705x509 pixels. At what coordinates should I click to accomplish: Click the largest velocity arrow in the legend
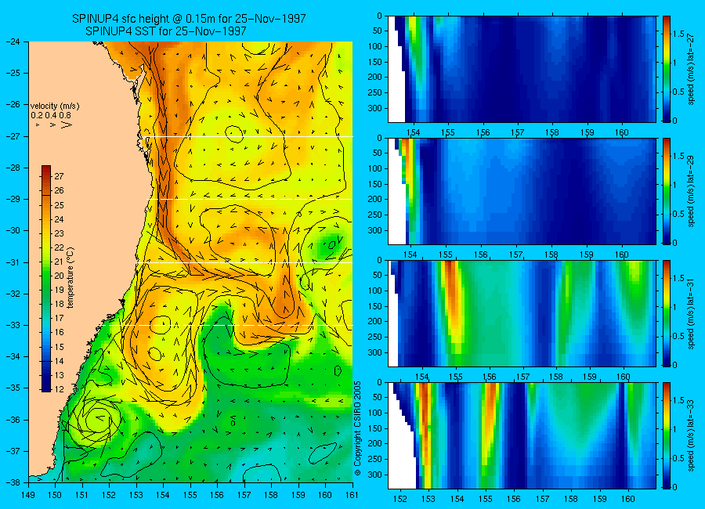point(66,125)
